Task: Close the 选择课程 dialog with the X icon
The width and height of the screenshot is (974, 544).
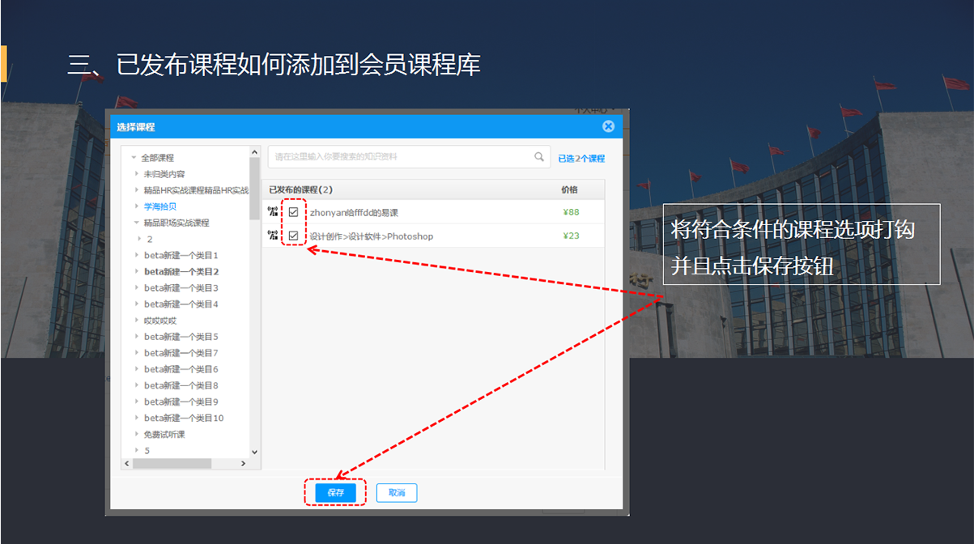Action: (608, 126)
